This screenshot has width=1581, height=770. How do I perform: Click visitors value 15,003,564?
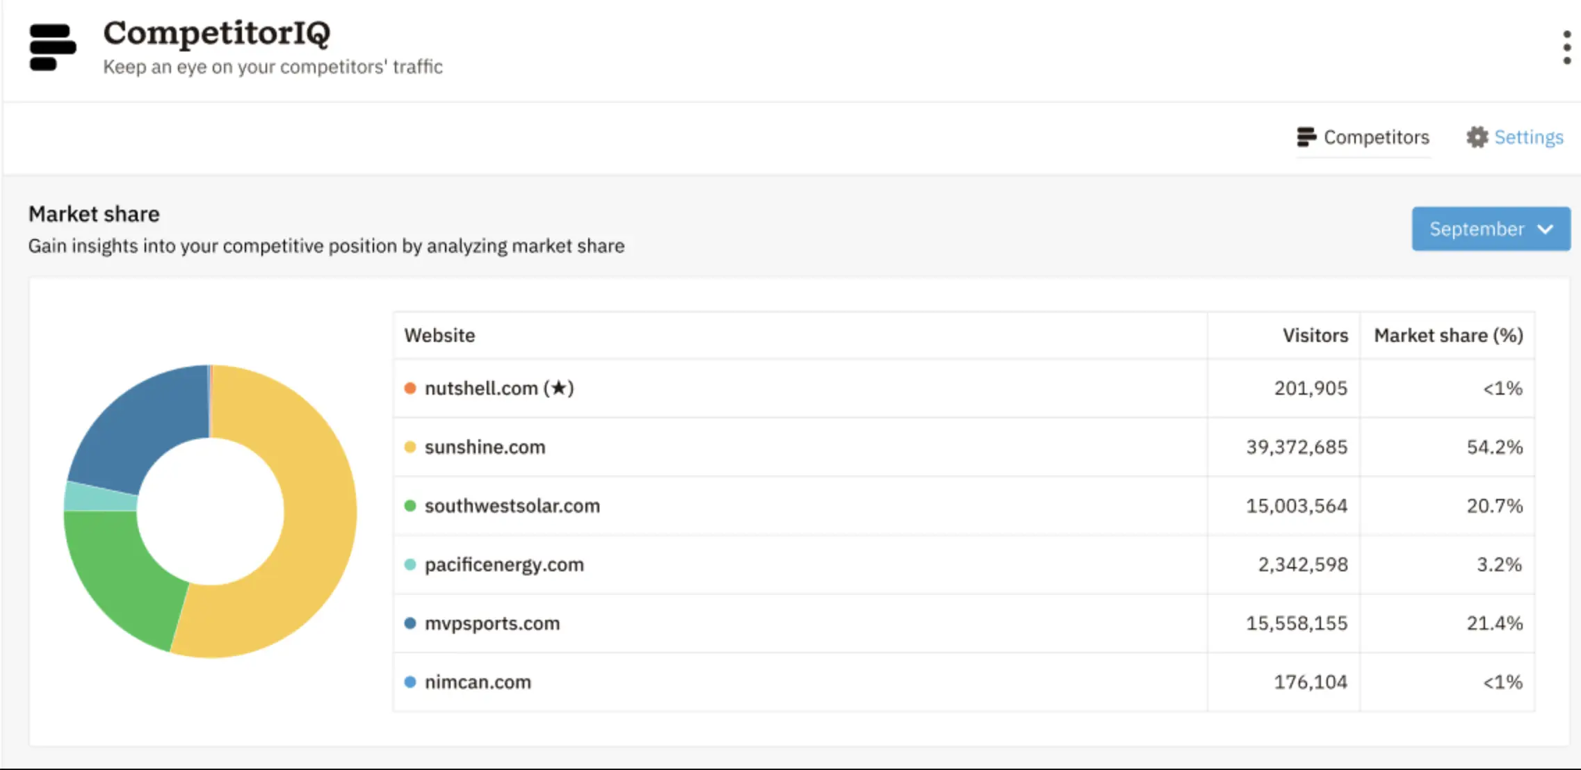pyautogui.click(x=1297, y=506)
